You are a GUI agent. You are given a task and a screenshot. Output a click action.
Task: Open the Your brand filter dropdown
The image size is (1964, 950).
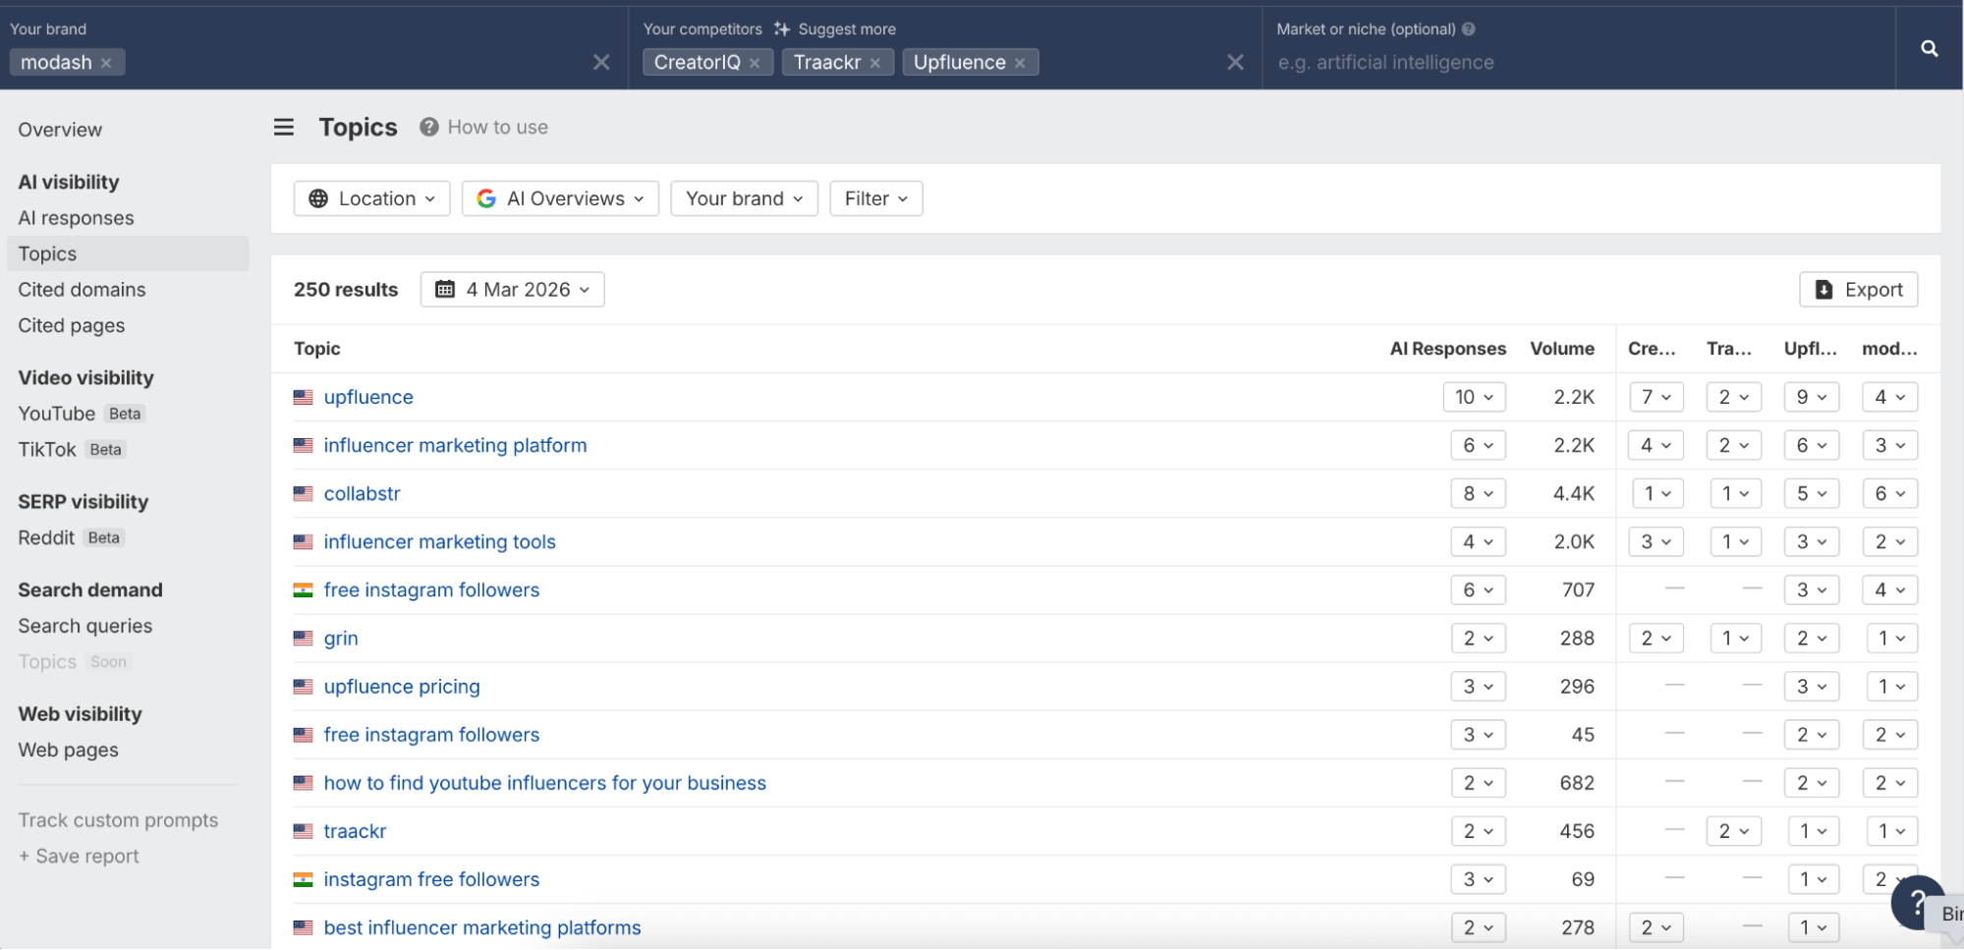tap(744, 198)
